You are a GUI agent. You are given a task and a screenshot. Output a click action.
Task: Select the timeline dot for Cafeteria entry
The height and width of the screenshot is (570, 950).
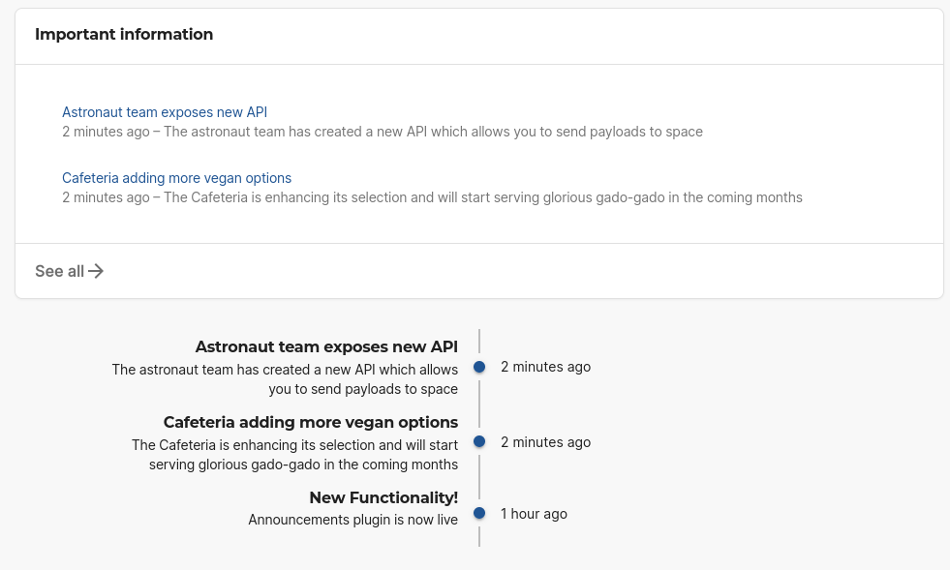click(479, 442)
